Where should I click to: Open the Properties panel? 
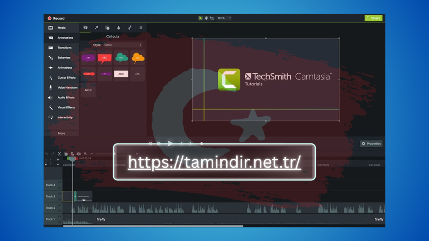(x=371, y=144)
